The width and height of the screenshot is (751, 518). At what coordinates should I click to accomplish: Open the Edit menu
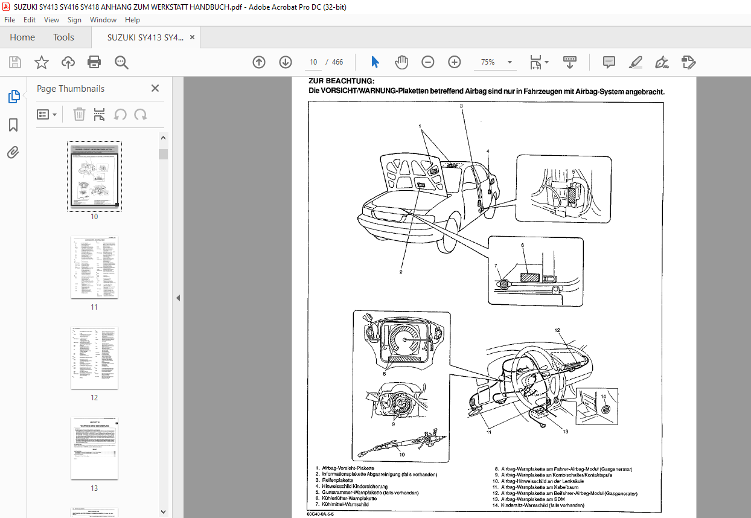pos(28,20)
